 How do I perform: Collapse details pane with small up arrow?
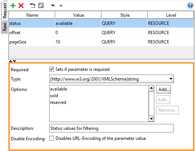[x=11, y=61]
